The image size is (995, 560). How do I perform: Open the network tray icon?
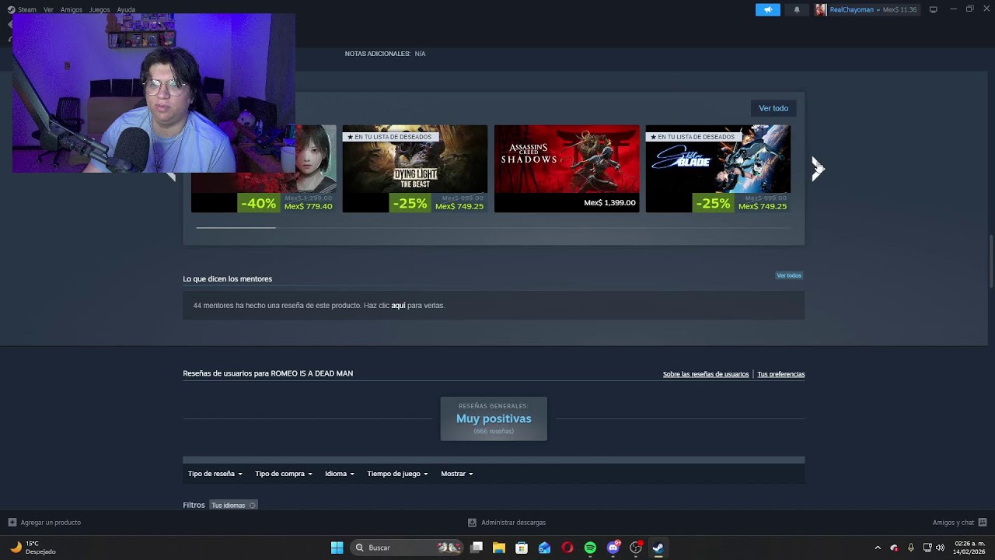pyautogui.click(x=927, y=548)
